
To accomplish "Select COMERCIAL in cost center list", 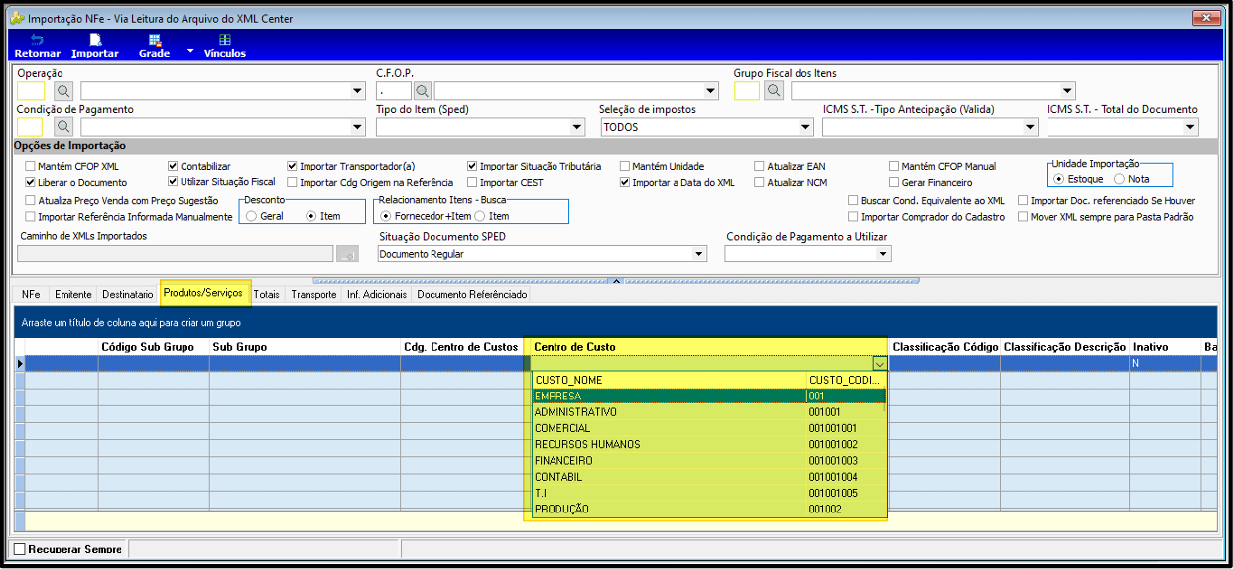I will (x=708, y=428).
